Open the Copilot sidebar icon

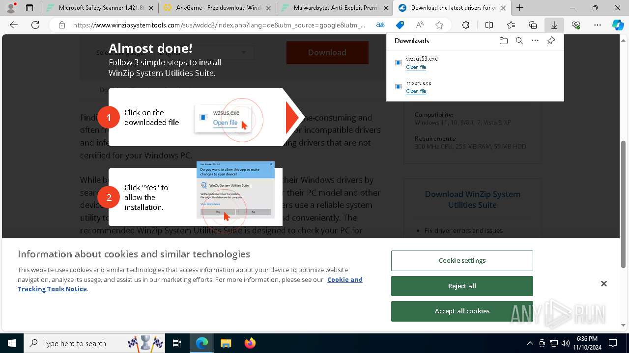click(x=618, y=25)
